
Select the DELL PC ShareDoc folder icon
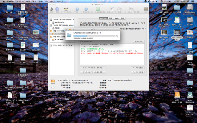pos(10,33)
